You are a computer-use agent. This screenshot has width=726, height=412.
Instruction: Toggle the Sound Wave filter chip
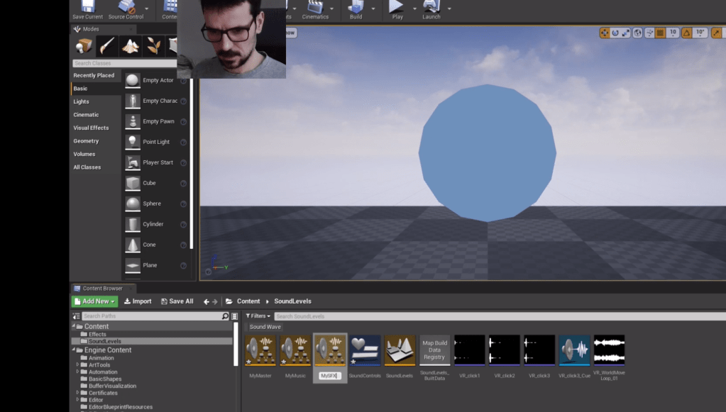tap(265, 327)
